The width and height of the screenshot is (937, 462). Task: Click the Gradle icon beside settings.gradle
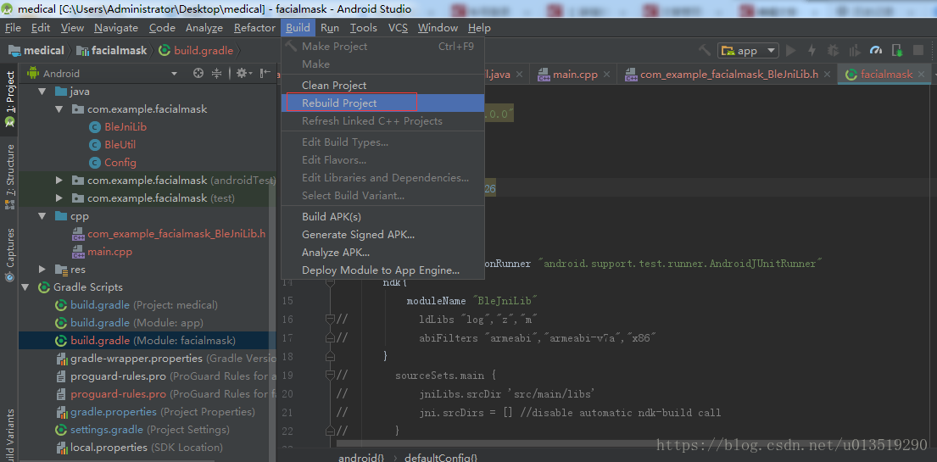pyautogui.click(x=60, y=430)
